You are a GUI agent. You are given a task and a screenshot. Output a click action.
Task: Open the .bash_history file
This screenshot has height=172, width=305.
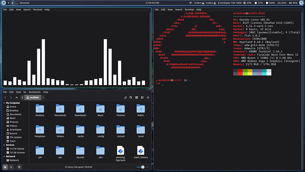click(x=141, y=152)
